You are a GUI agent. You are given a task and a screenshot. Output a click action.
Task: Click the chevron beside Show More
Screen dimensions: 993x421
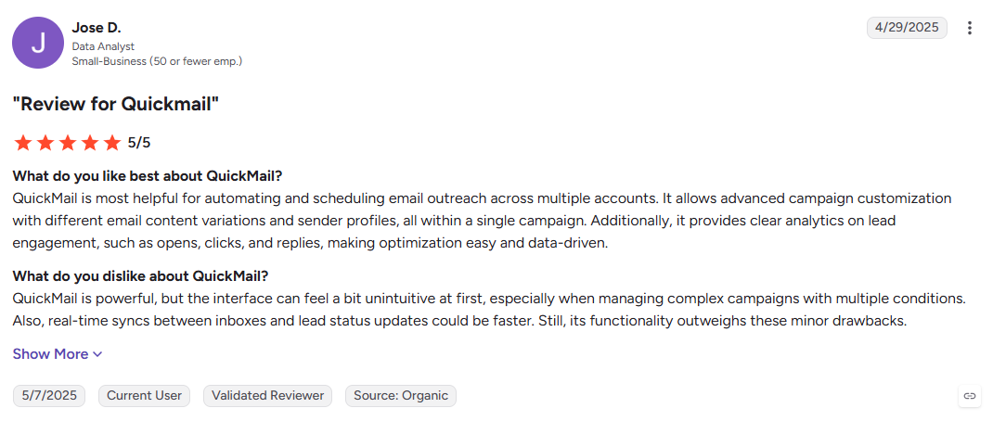pos(97,354)
